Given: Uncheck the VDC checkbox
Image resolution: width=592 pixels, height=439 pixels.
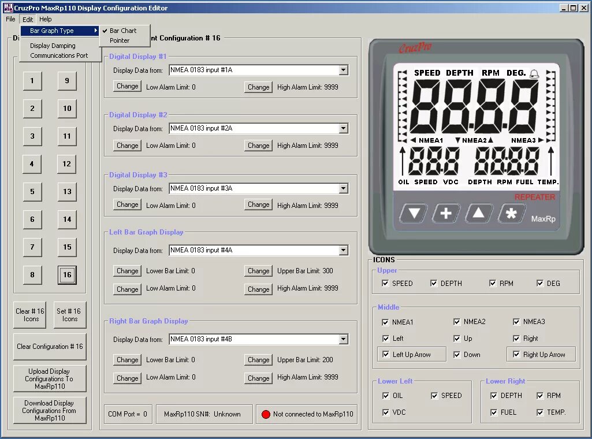Looking at the screenshot, I should point(385,412).
